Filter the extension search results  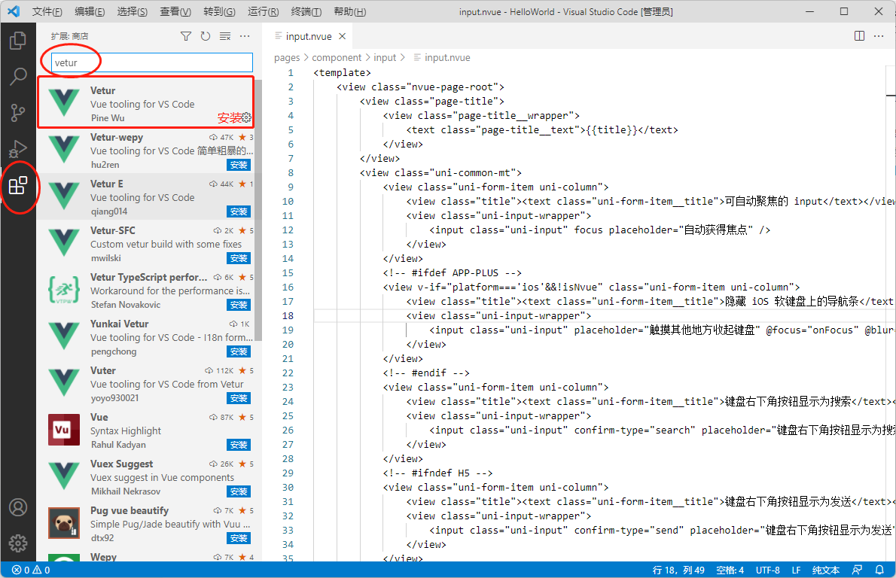click(186, 35)
